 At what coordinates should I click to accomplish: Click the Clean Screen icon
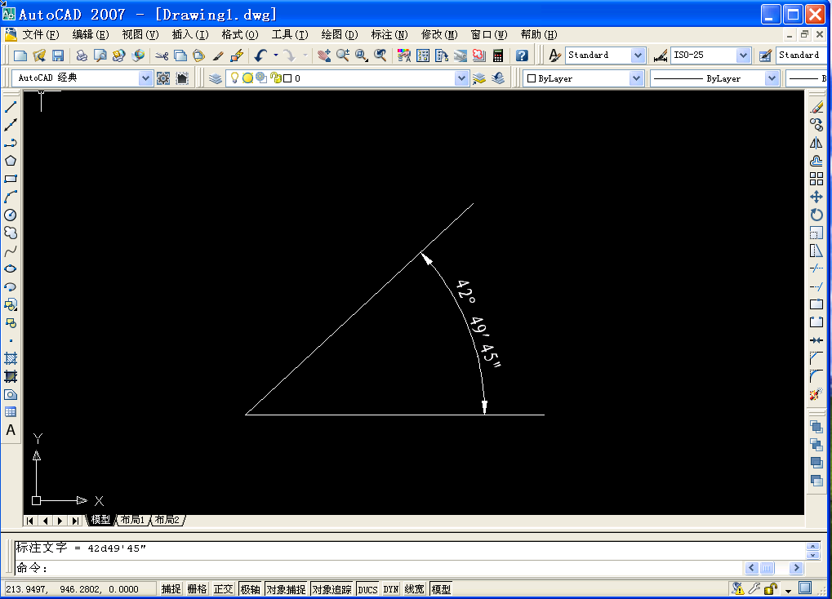(805, 588)
